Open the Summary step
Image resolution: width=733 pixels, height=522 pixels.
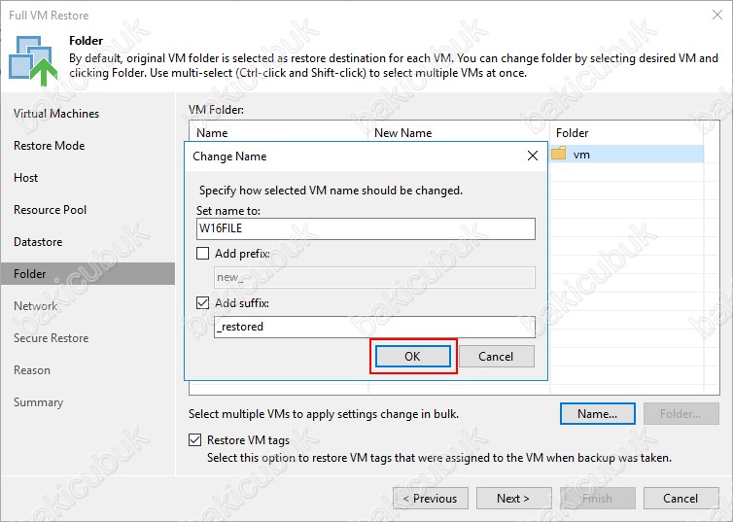click(x=38, y=402)
